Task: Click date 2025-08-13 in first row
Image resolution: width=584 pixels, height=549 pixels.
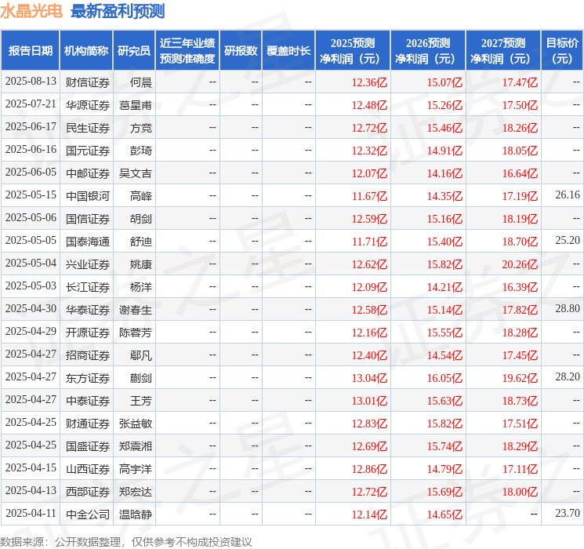Action: 31,82
